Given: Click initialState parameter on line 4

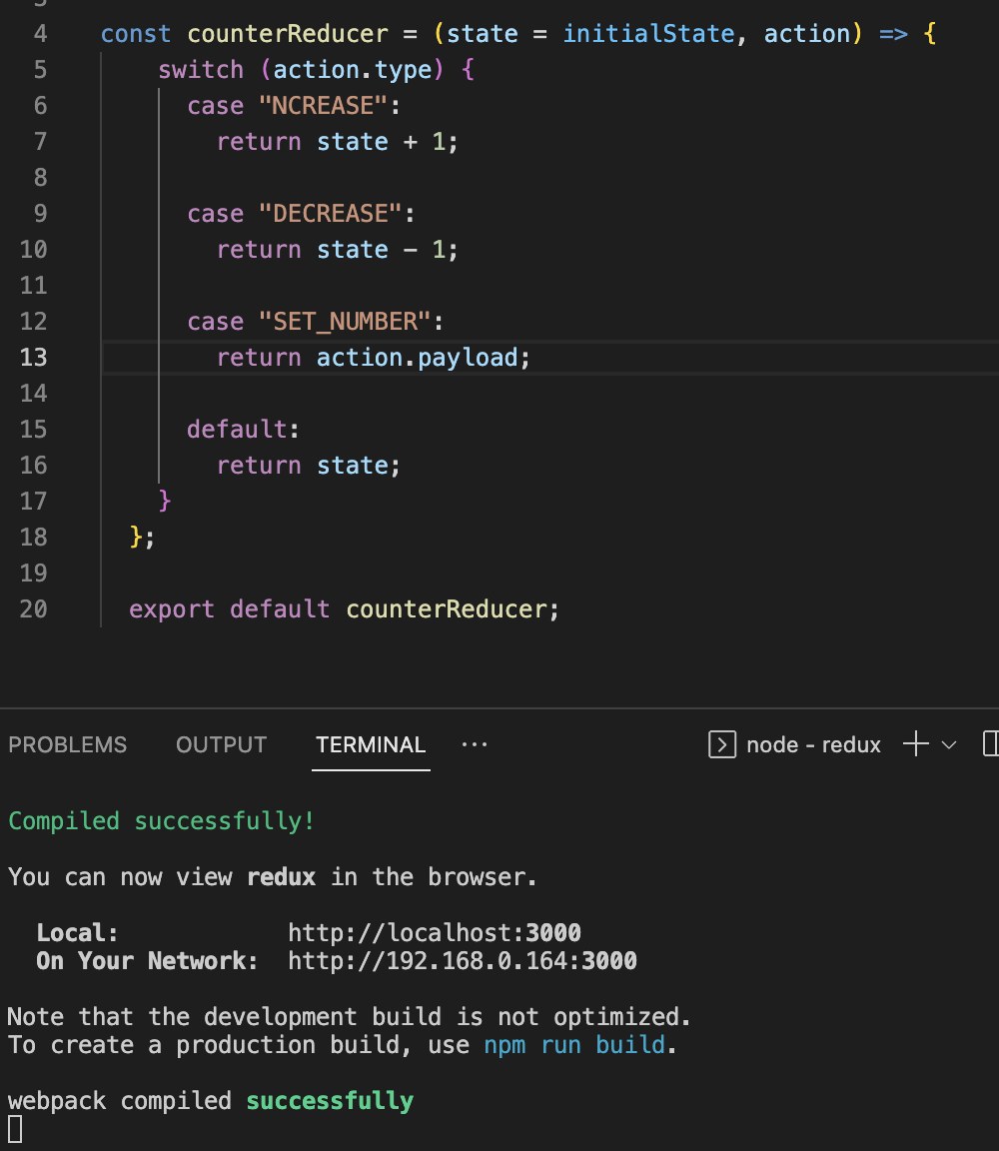Looking at the screenshot, I should tap(649, 33).
